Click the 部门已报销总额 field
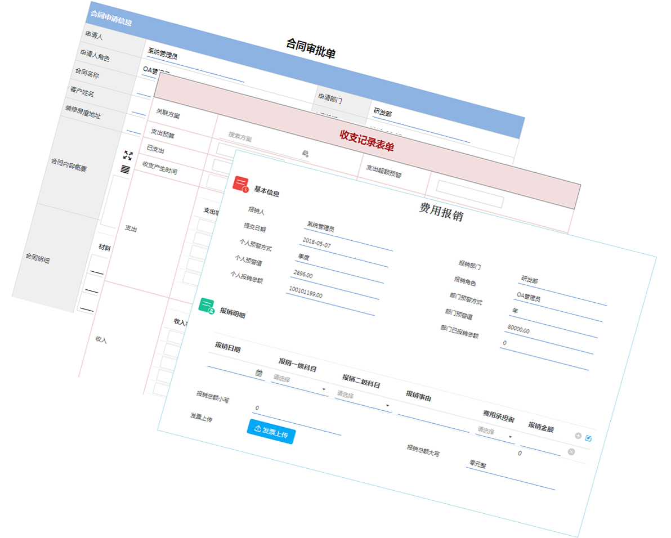 coord(544,355)
